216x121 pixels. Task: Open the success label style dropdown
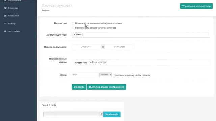point(105,75)
